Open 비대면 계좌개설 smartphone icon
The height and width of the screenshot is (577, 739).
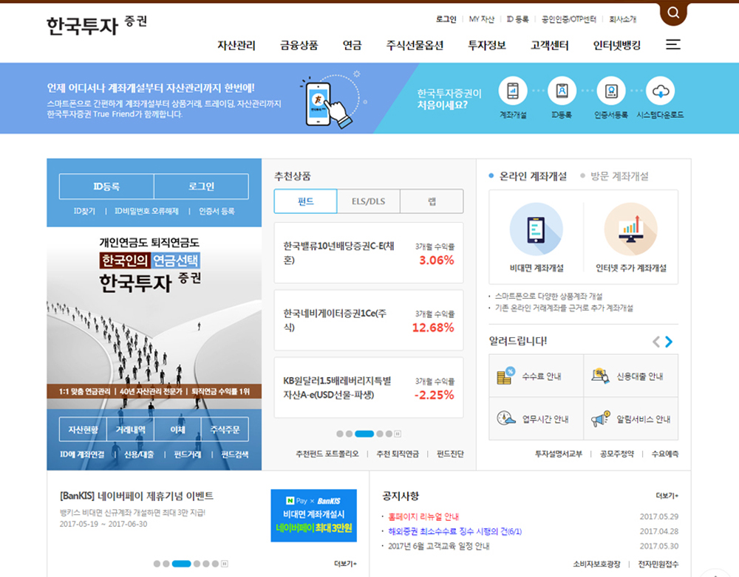537,229
